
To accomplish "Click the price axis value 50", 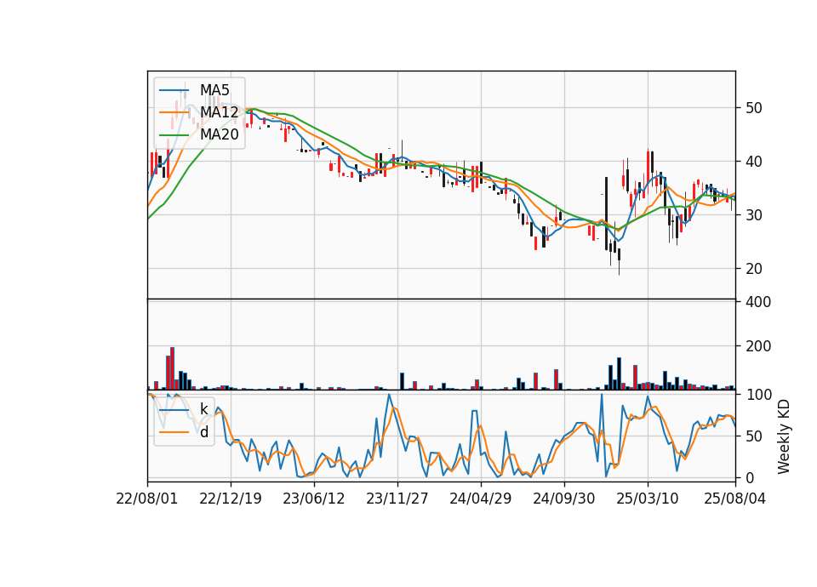I will pyautogui.click(x=754, y=108).
